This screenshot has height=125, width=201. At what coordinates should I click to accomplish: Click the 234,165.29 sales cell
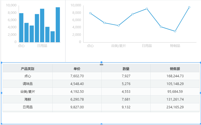pos(175,107)
